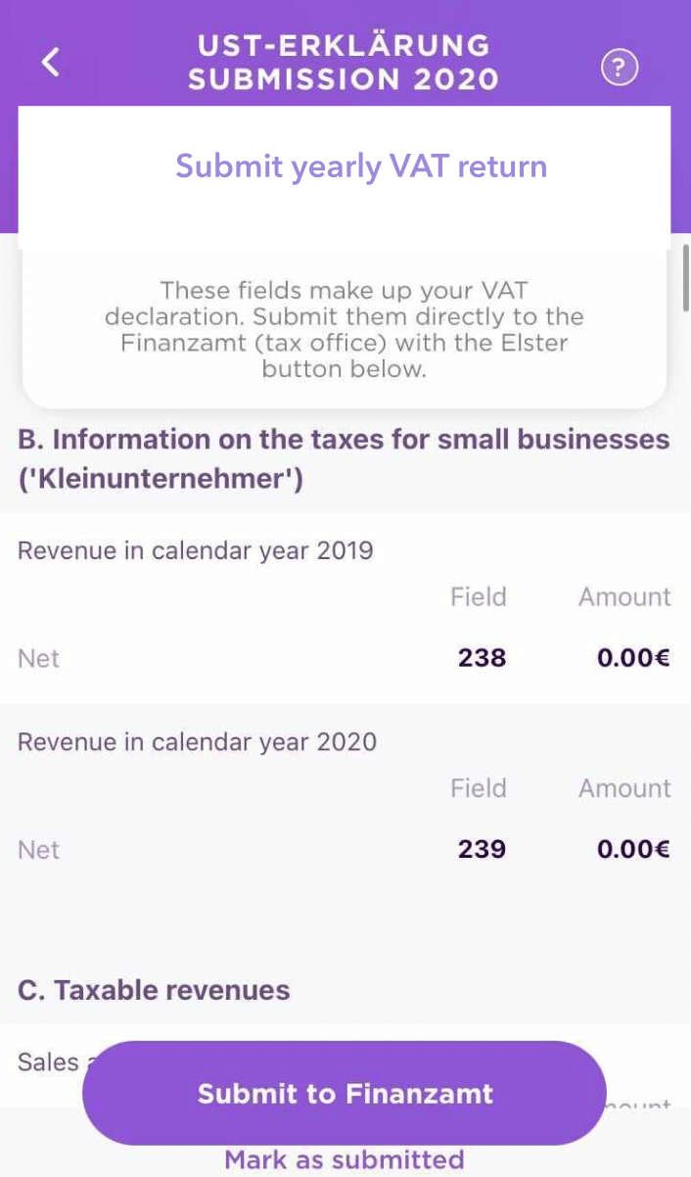691x1177 pixels.
Task: Click the Amount column header for 2019
Action: (x=624, y=597)
